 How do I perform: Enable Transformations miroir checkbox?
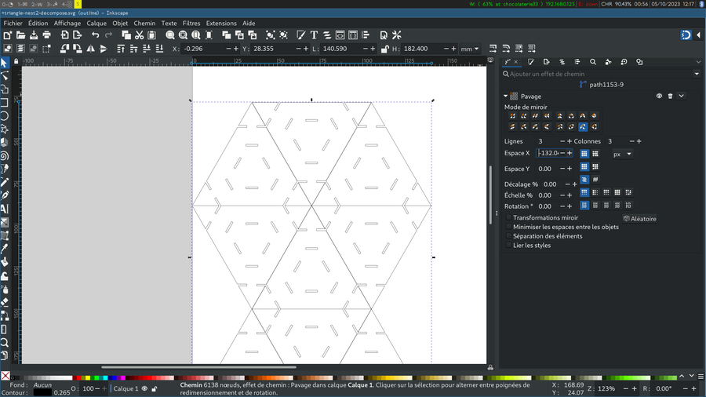[x=509, y=218]
